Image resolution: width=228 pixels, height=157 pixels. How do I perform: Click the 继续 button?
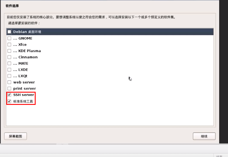(204, 136)
